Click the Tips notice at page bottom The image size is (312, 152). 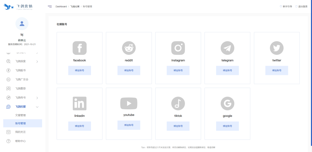click(x=178, y=147)
